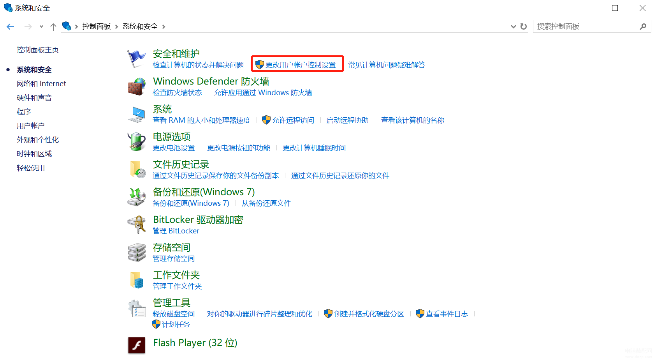Open 查看 RAM 的大小和处理器速度 link

tap(202, 120)
